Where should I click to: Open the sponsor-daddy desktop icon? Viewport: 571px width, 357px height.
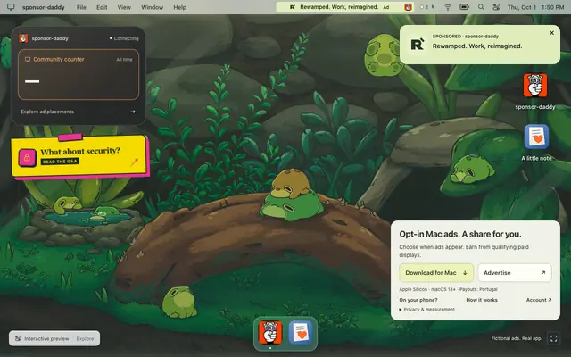point(535,86)
